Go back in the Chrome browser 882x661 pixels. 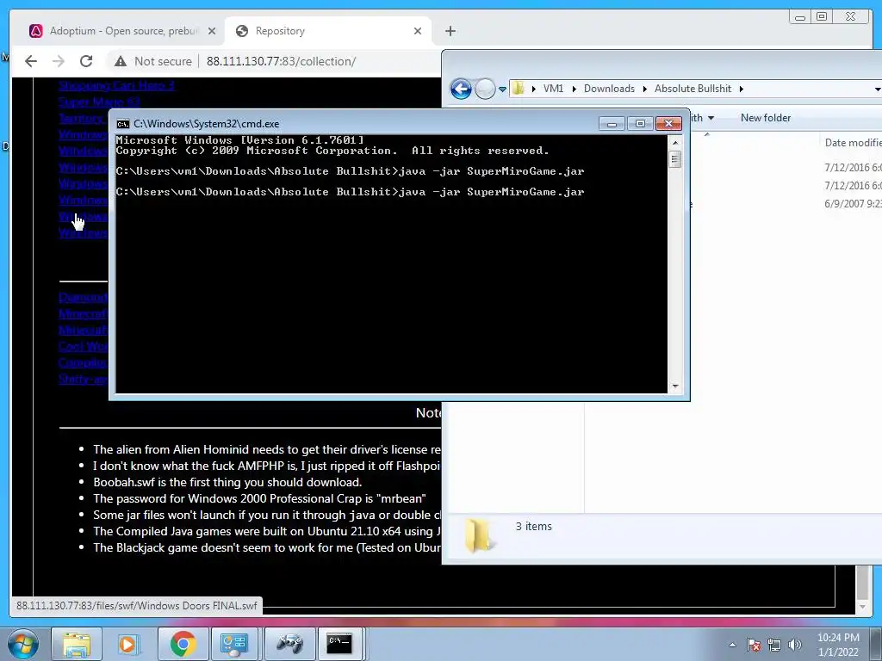(31, 61)
